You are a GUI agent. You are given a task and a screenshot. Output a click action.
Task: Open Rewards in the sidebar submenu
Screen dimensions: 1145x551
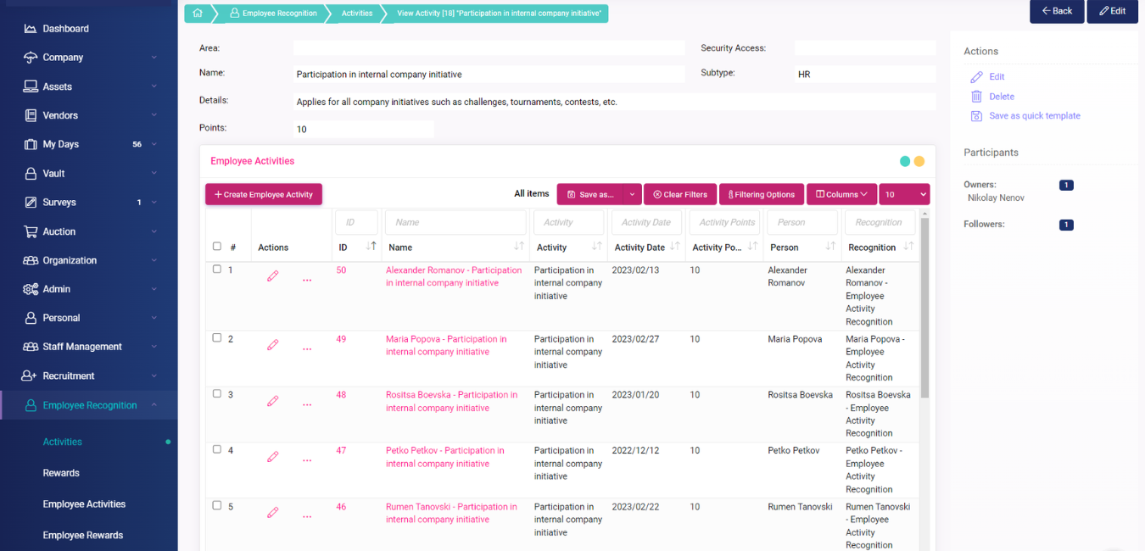pyautogui.click(x=61, y=473)
